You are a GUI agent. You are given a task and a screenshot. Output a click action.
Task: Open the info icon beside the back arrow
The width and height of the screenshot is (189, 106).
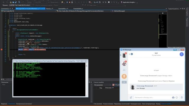(132, 54)
